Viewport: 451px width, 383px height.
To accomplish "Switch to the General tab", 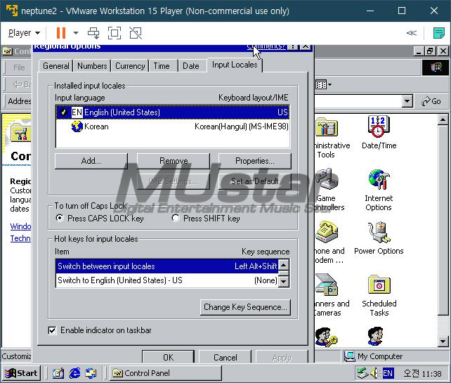I will tap(56, 66).
